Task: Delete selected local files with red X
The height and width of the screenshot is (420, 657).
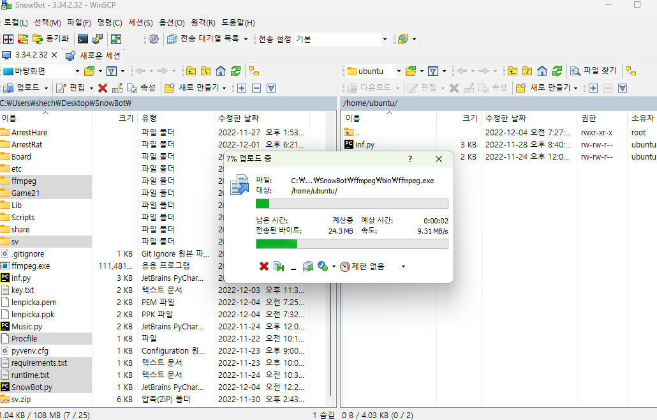Action: (x=103, y=88)
